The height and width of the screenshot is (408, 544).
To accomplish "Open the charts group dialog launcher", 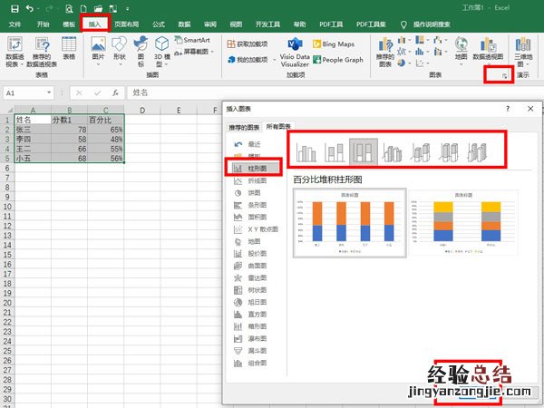I will pos(503,80).
